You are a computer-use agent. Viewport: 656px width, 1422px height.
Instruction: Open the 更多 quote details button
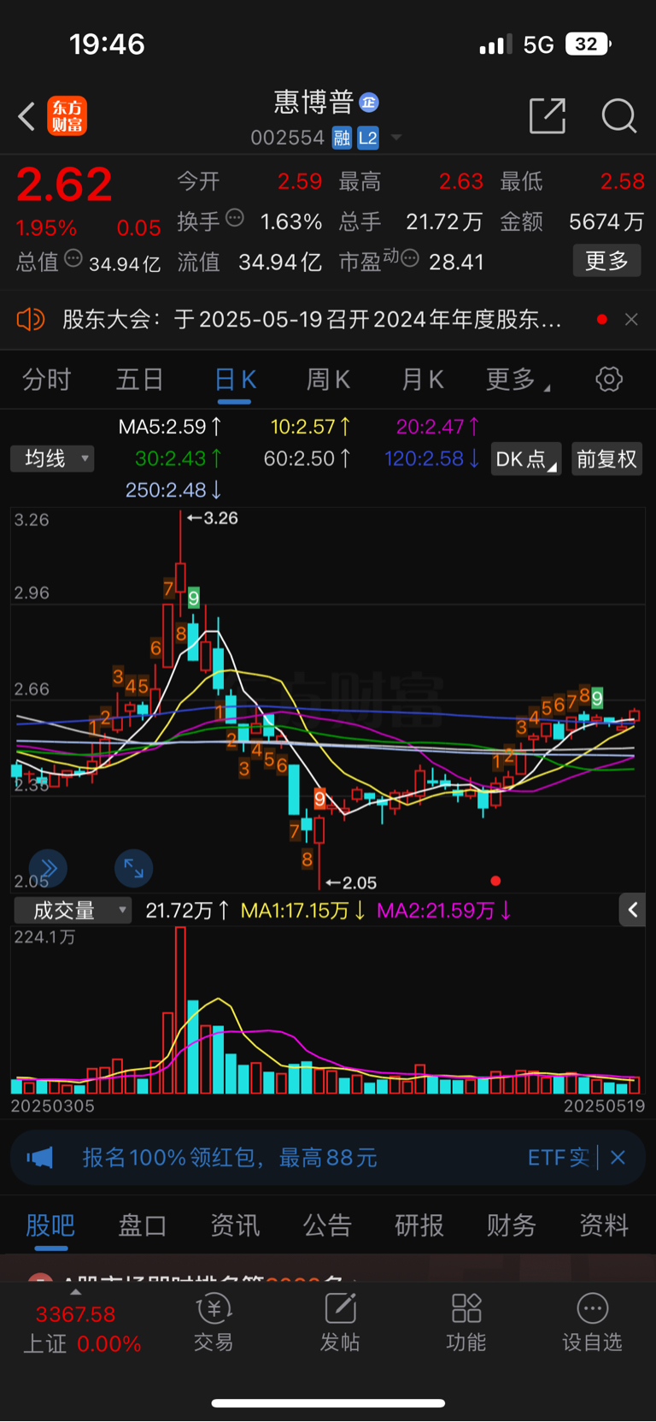point(606,261)
